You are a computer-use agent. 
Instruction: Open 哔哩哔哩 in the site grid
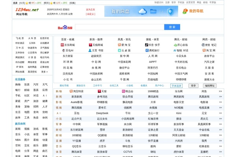point(181,80)
